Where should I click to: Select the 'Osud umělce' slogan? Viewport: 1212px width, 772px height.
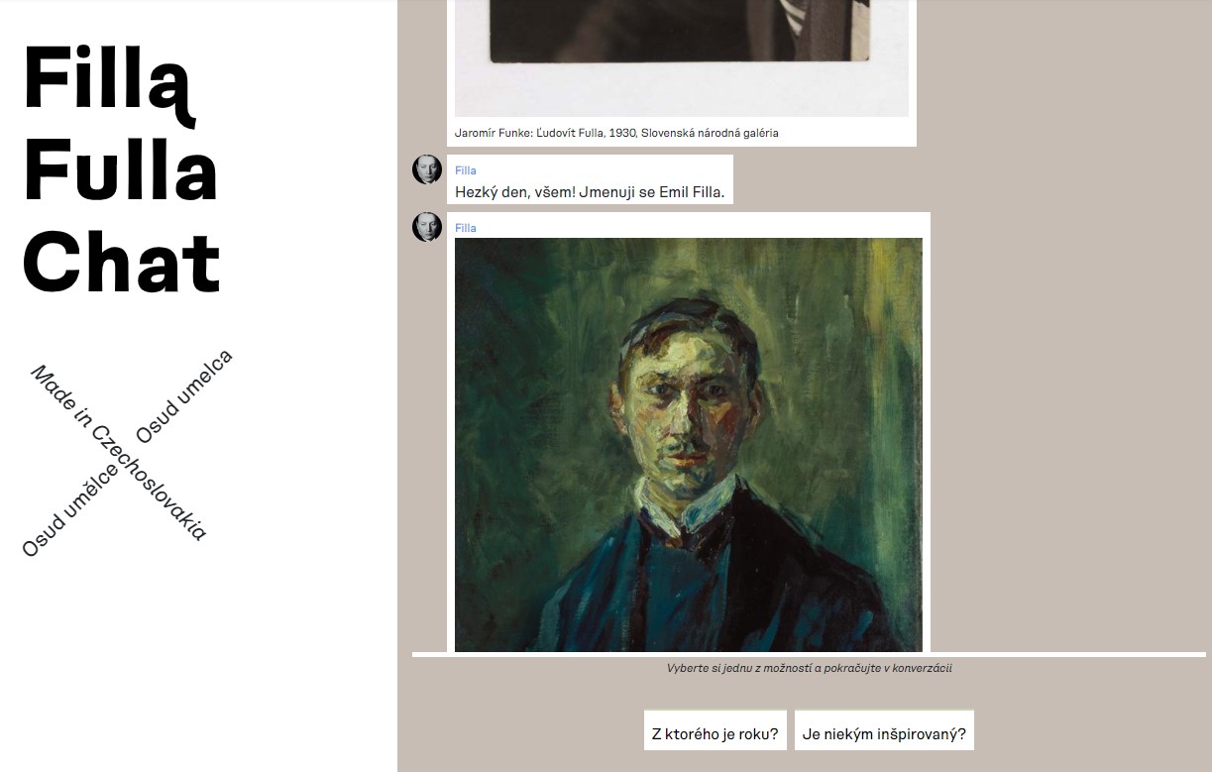pyautogui.click(x=70, y=508)
